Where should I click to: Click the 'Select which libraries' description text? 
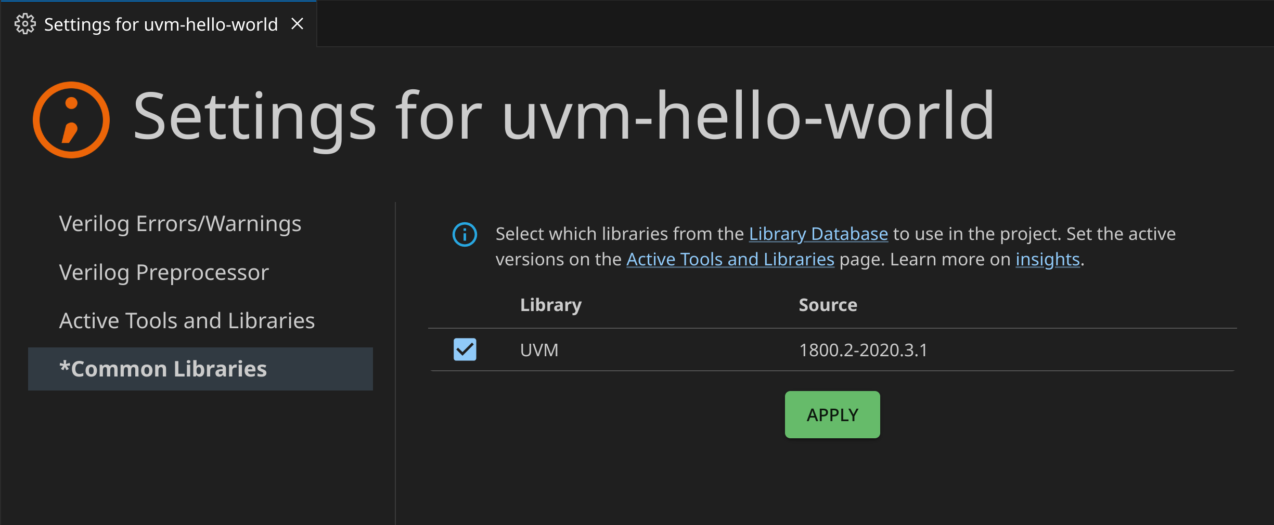(x=619, y=234)
